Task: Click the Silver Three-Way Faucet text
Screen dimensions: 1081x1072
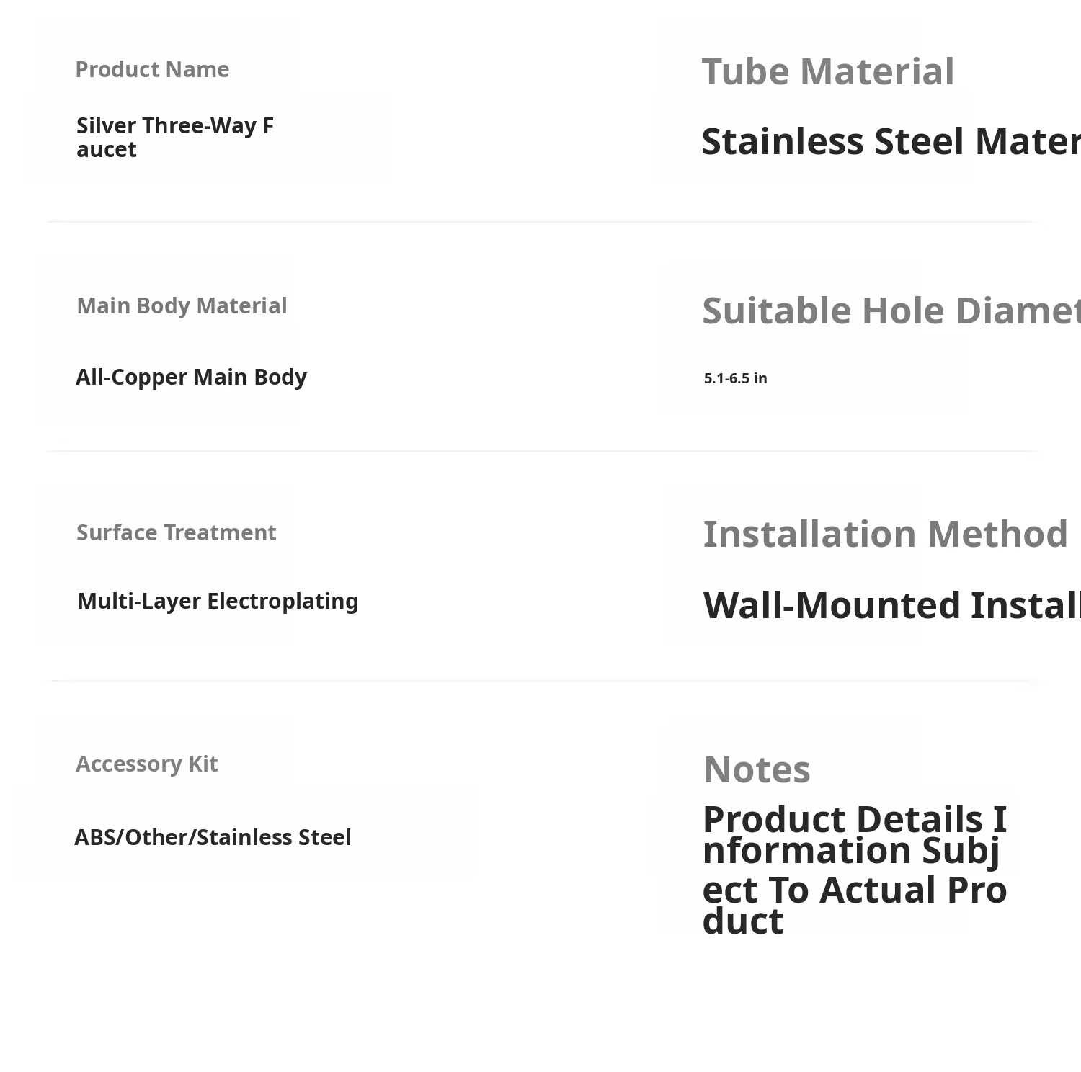Action: [x=175, y=137]
